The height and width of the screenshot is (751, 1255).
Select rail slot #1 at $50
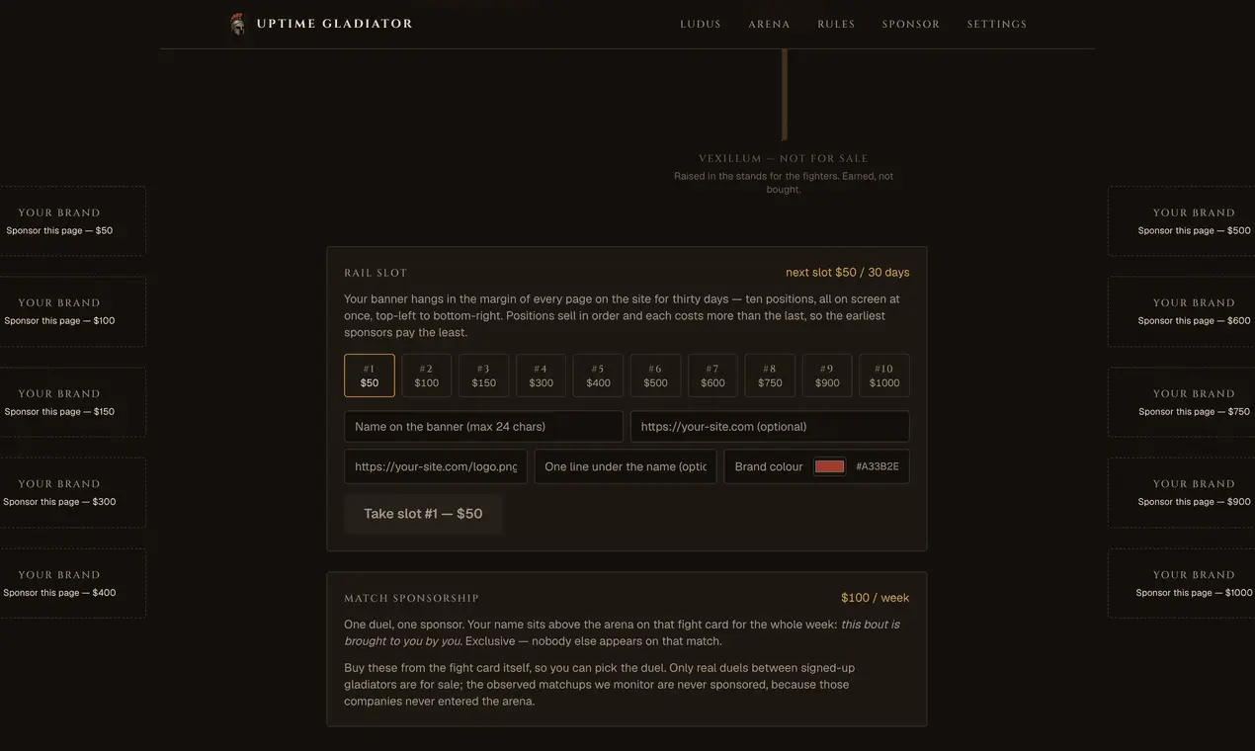[x=370, y=375]
